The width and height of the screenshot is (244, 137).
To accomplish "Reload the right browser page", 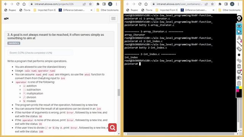I will [x=140, y=4].
